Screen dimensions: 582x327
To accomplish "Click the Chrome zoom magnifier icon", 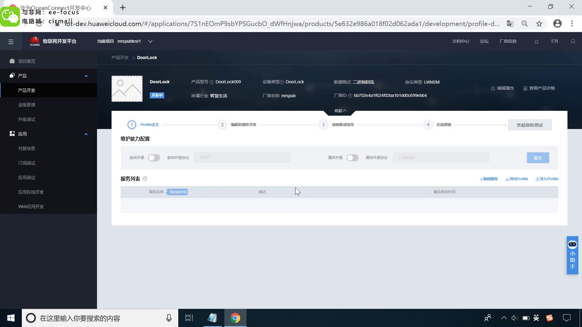I will [525, 24].
